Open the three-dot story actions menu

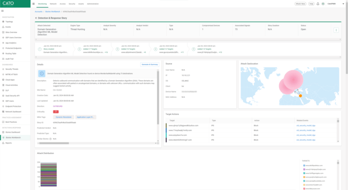click(336, 30)
